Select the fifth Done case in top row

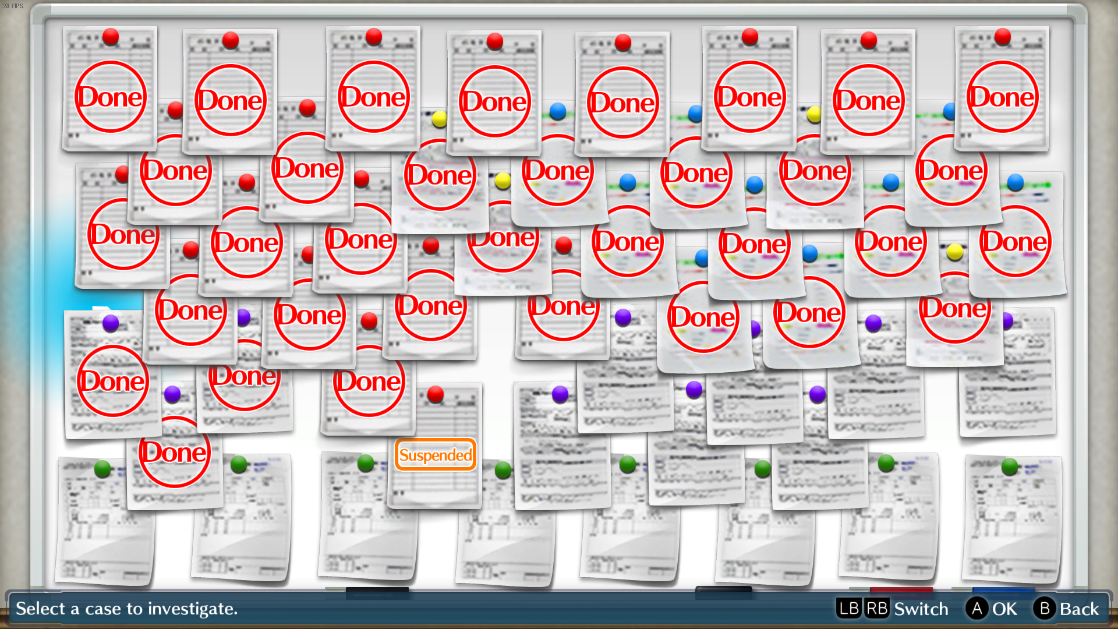click(622, 94)
